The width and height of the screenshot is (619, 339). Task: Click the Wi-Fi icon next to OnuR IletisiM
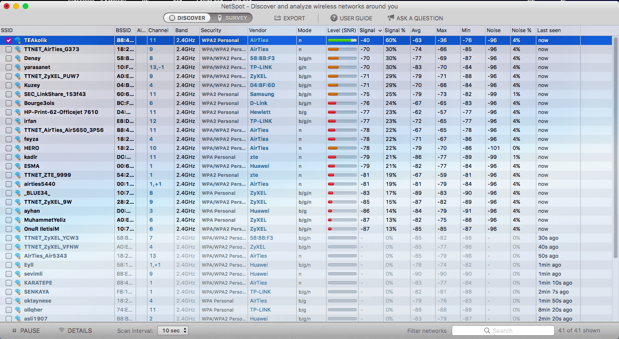(x=18, y=229)
